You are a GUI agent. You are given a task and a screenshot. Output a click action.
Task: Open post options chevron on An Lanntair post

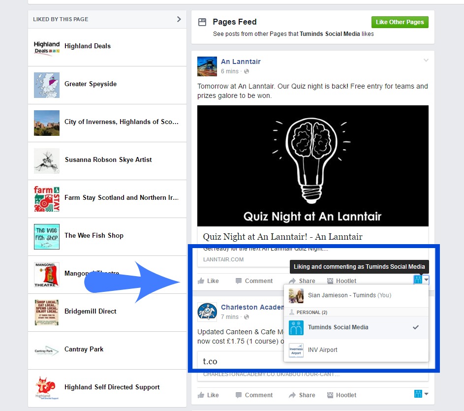tap(426, 61)
